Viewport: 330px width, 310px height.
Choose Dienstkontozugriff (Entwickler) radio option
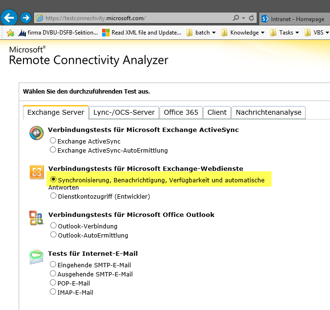(x=53, y=196)
